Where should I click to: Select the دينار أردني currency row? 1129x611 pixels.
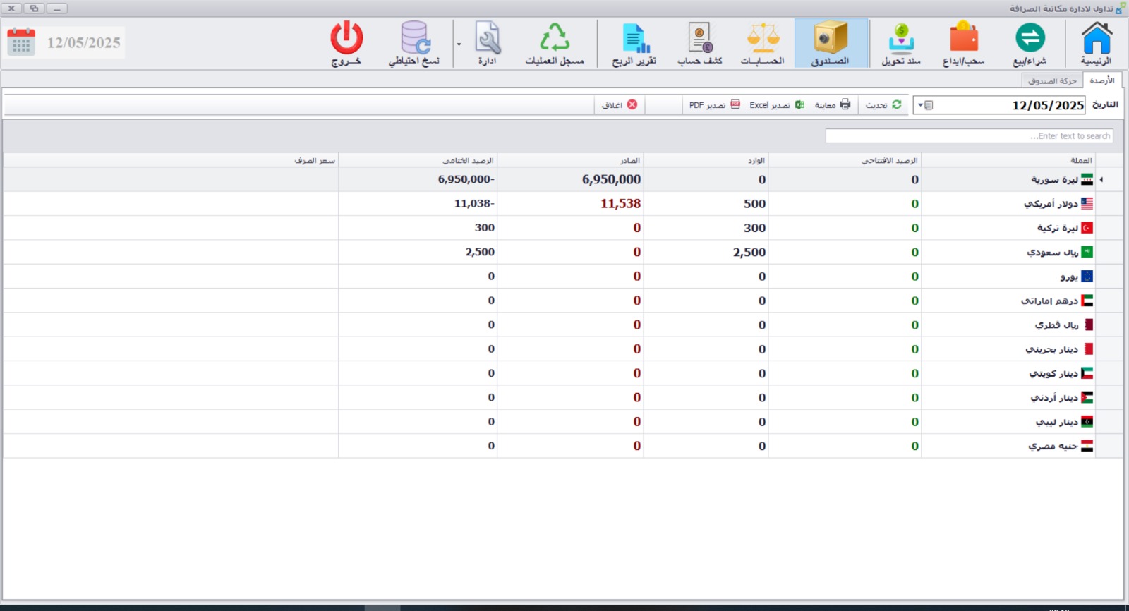[563, 397]
